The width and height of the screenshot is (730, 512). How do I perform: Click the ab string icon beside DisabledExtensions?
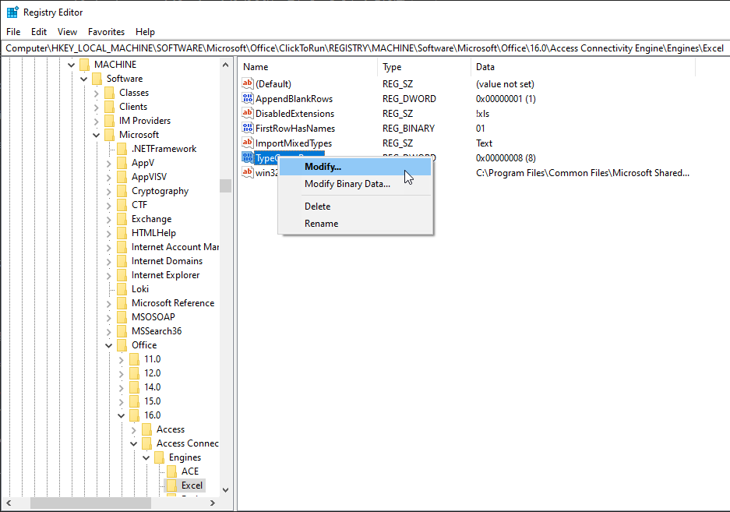coord(247,113)
